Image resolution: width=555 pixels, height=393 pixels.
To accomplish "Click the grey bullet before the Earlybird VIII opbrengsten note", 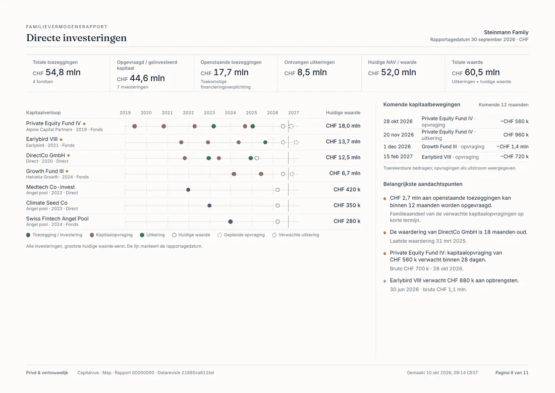I will coord(385,281).
